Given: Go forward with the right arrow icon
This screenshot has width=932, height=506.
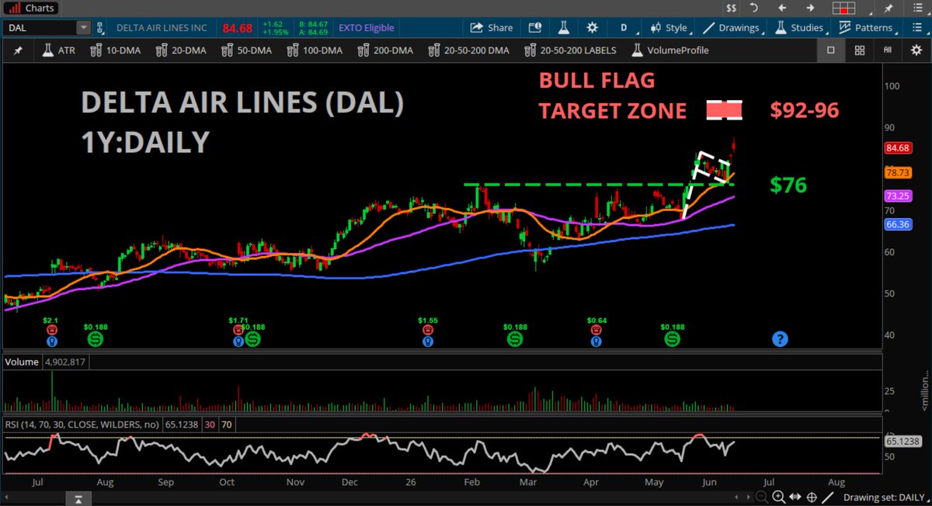Looking at the screenshot, I should pyautogui.click(x=810, y=8).
